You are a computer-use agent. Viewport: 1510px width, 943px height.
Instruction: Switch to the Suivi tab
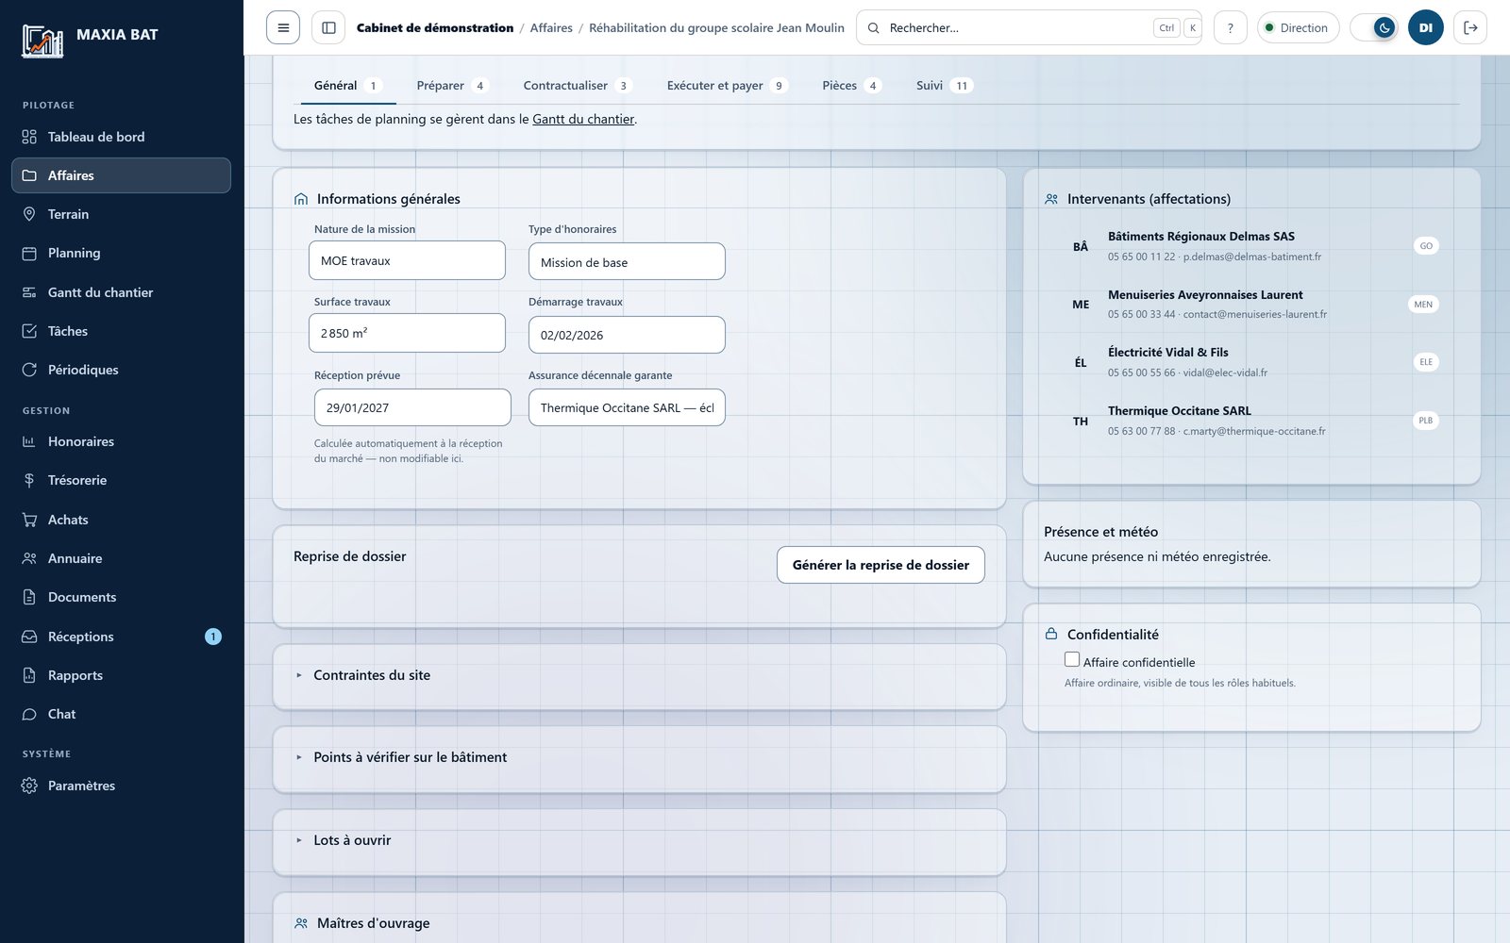(945, 86)
